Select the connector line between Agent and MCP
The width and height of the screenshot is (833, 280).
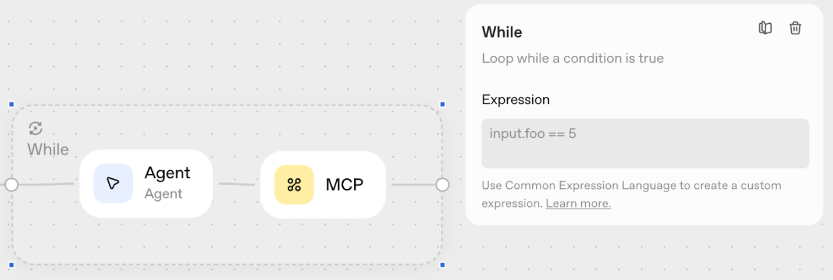pos(236,184)
